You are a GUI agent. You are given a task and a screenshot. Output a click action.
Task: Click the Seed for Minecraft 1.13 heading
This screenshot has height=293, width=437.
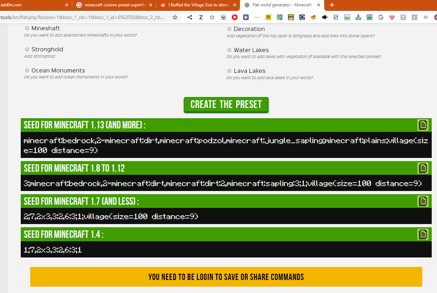(85, 125)
